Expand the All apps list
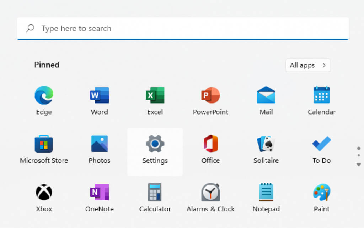Screen dimensions: 364x228 (308, 65)
